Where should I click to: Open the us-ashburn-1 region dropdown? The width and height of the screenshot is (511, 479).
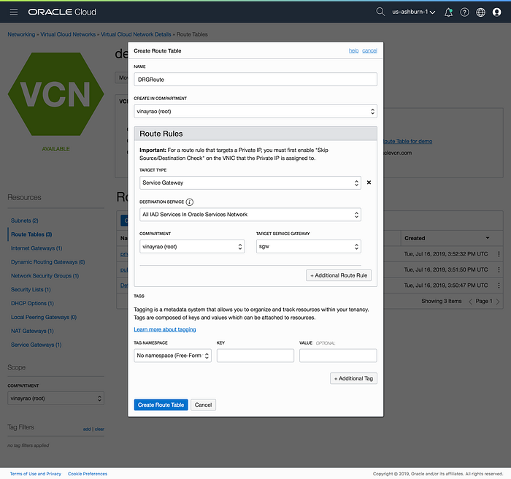pyautogui.click(x=414, y=12)
